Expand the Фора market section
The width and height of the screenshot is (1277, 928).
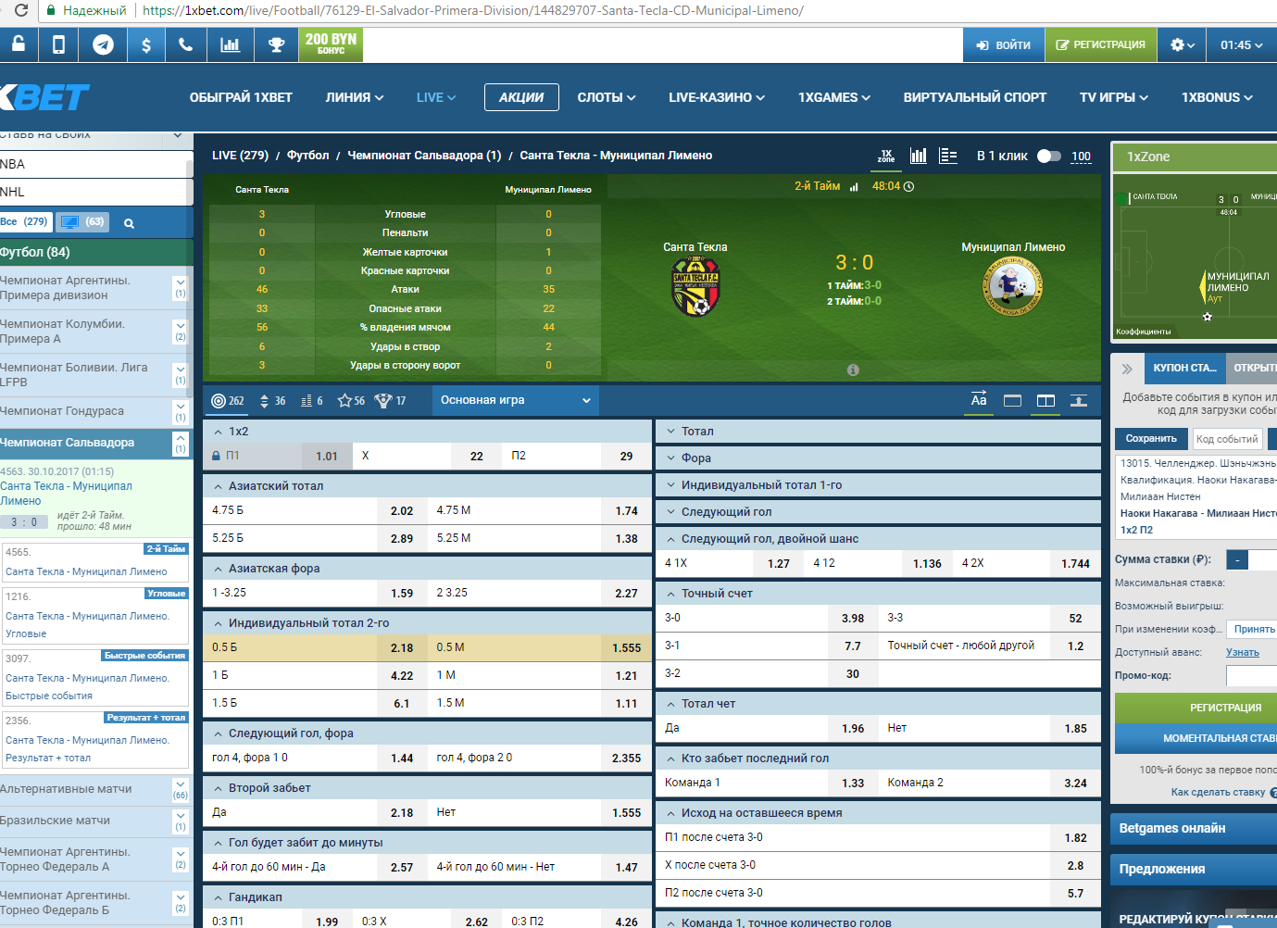(x=878, y=458)
